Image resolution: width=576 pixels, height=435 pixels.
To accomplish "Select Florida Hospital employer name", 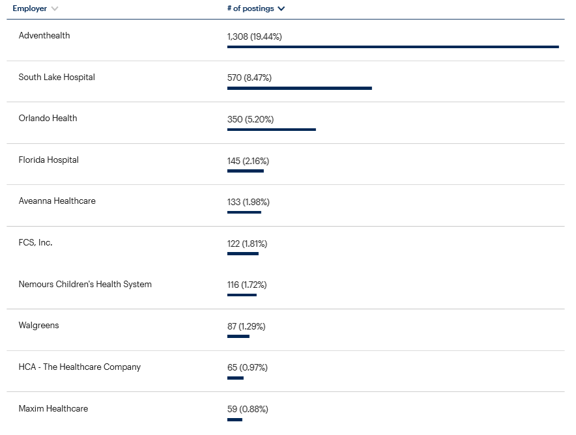I will coord(48,160).
